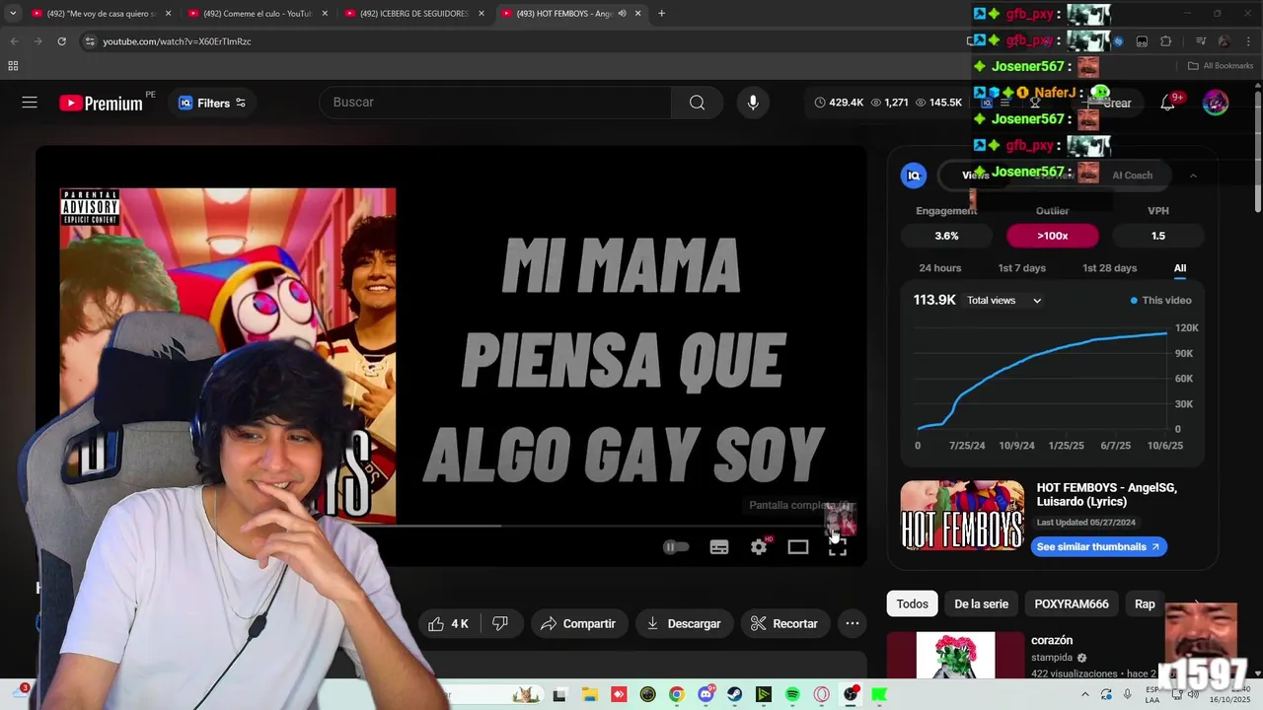Screen dimensions: 1263x710
Task: Open the Total views dropdown
Action: coord(1004,301)
